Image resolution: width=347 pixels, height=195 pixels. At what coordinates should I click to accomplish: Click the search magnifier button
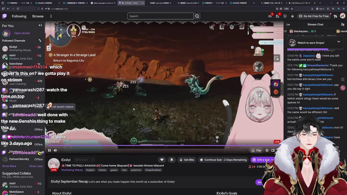point(197,16)
